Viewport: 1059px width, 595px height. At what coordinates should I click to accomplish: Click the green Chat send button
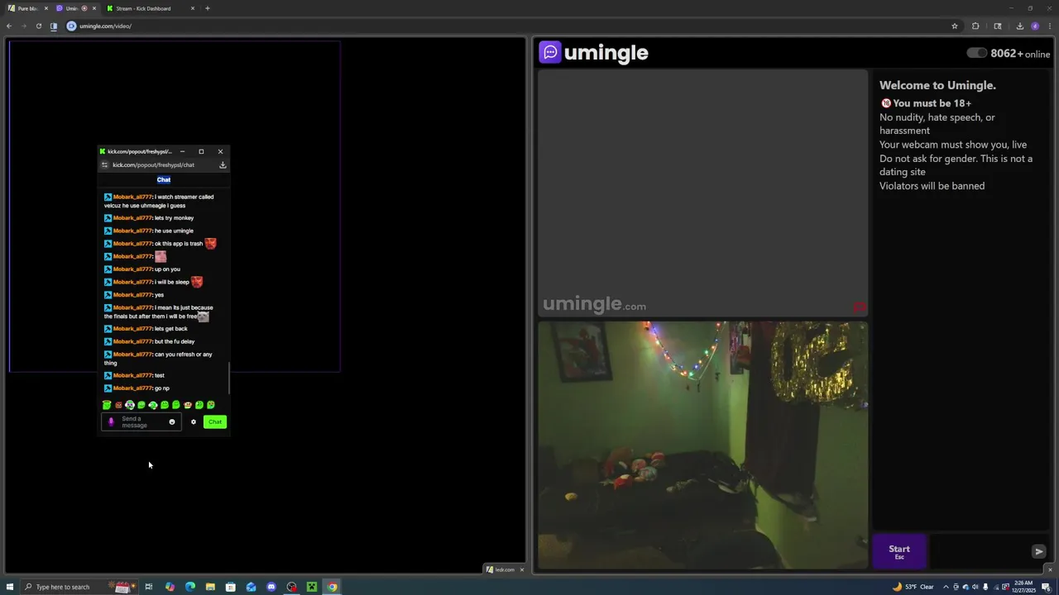[214, 422]
